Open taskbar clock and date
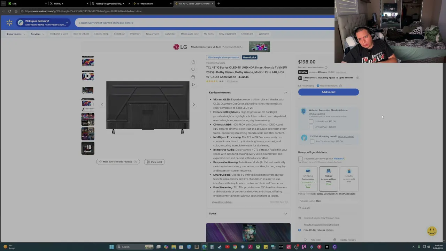The width and height of the screenshot is (446, 251). 438,247
